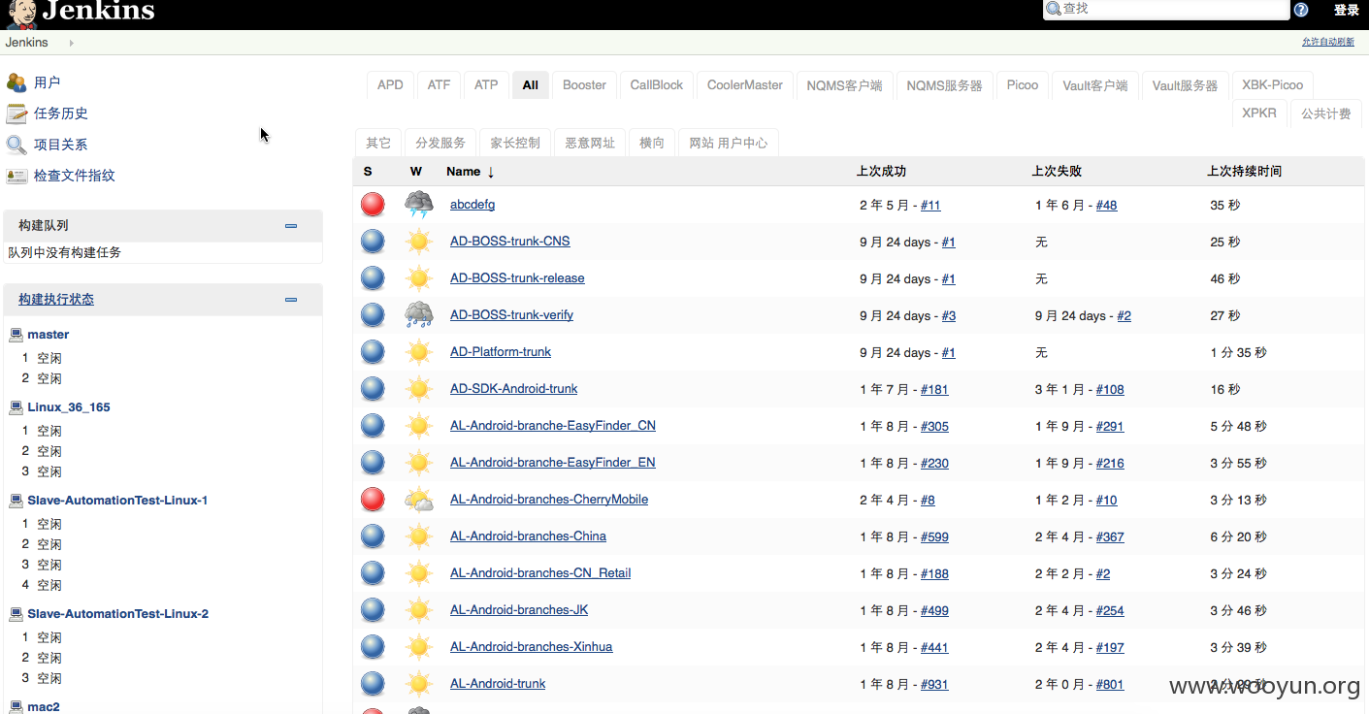Viewport: 1369px width, 714px height.
Task: Click the 用户 people icon in sidebar
Action: [x=16, y=82]
